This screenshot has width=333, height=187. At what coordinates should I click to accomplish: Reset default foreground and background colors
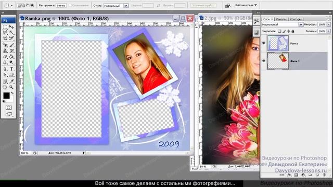click(x=4, y=102)
